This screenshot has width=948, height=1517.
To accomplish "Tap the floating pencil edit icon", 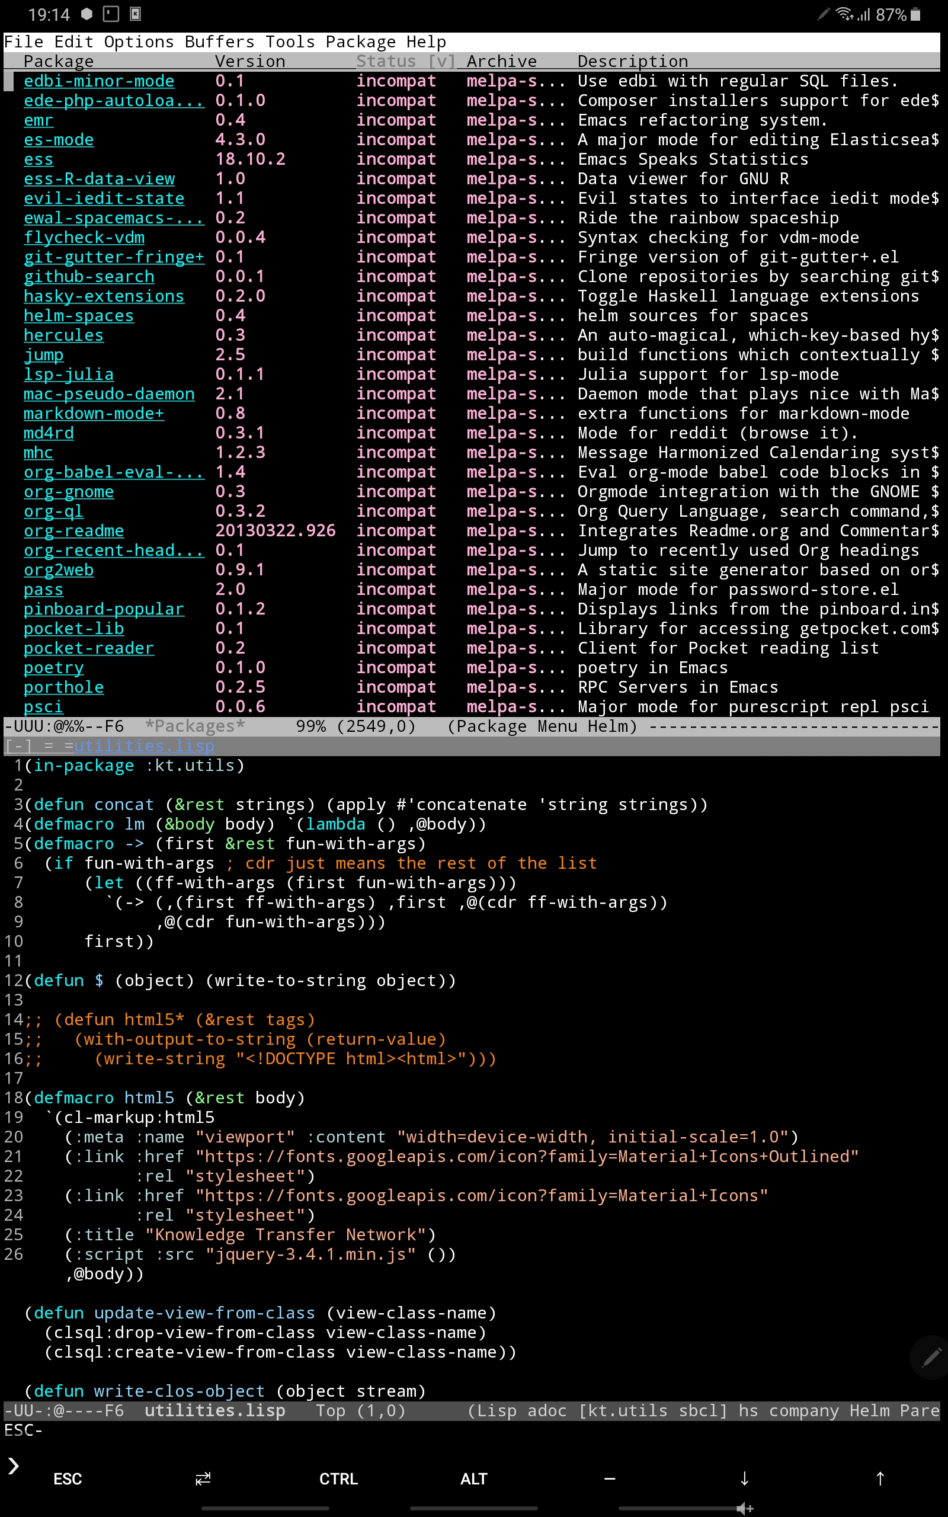I will point(931,1358).
